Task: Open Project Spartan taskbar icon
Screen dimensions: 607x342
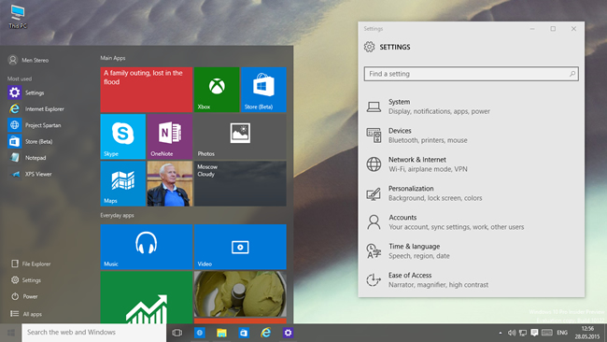Action: (199, 333)
